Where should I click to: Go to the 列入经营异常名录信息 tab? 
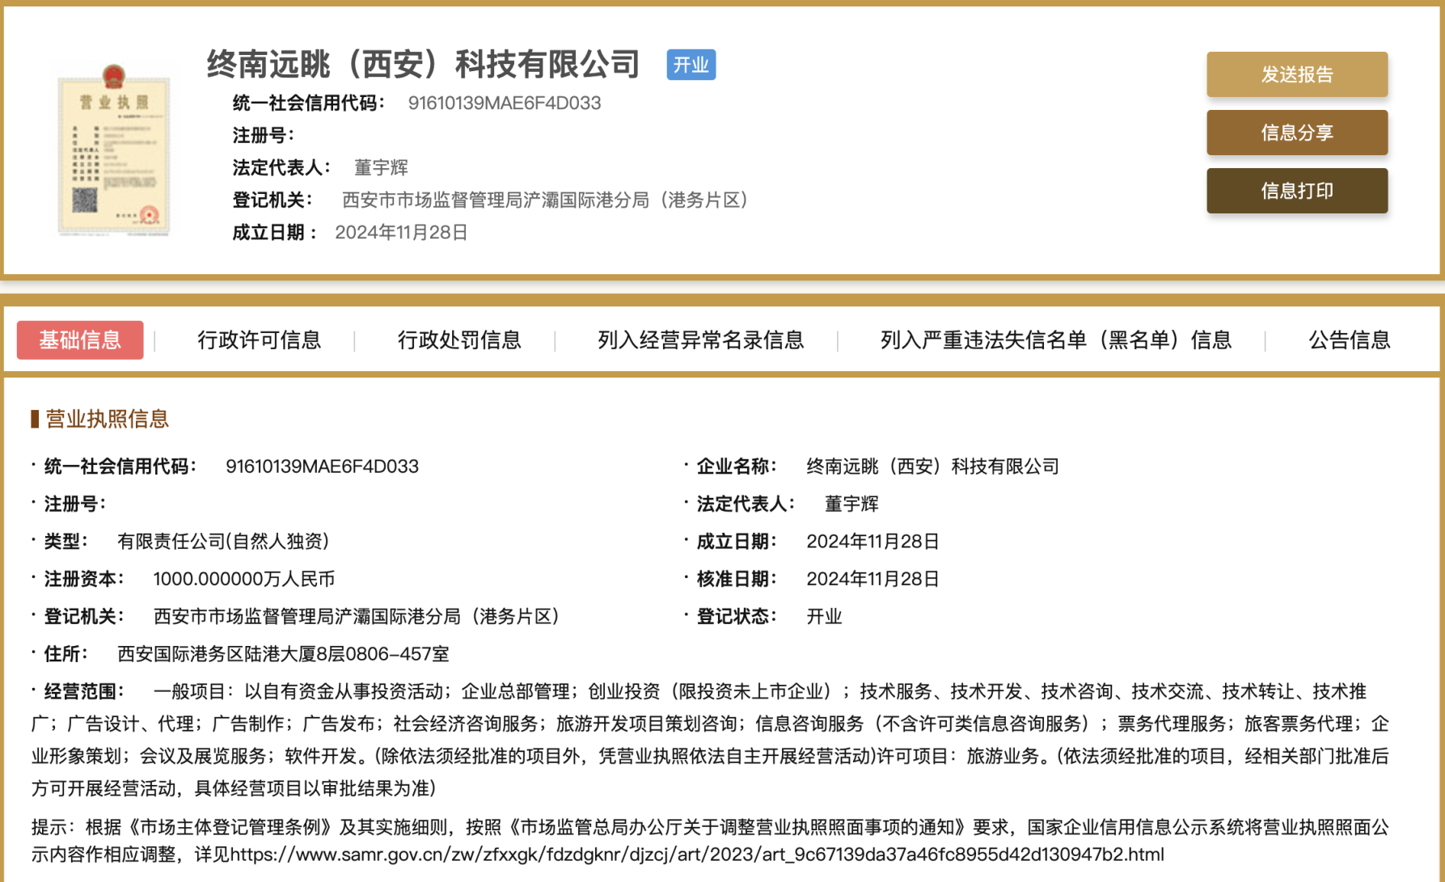pyautogui.click(x=700, y=340)
